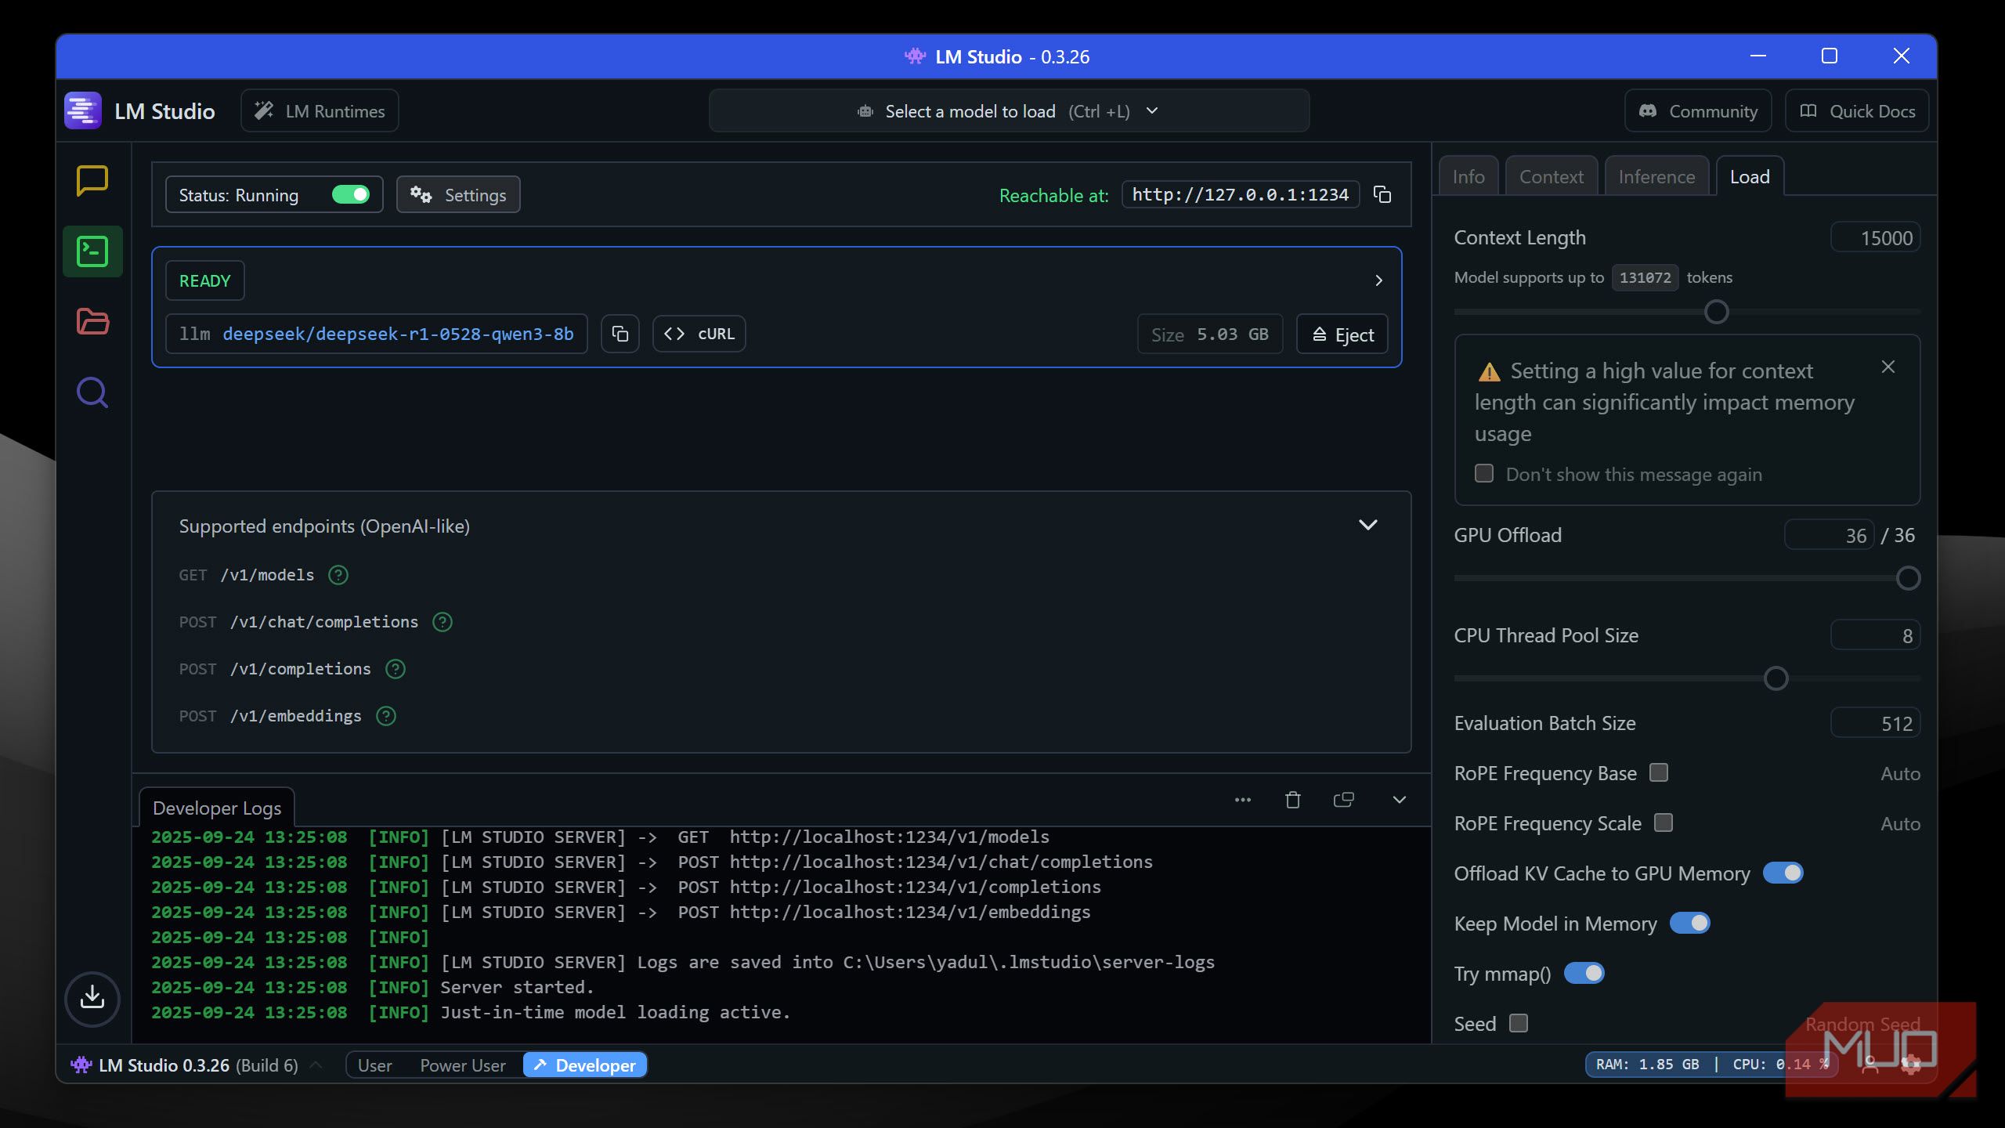Toggle the Try mmap() switch
Screen dimensions: 2005x1128
[1584, 973]
